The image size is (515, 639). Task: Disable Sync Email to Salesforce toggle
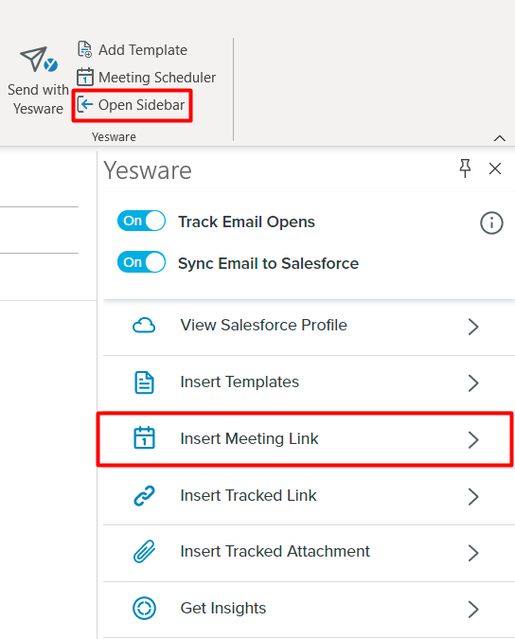(141, 262)
